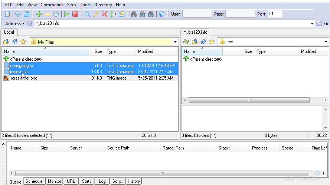Click the green plus icon

(x=39, y=14)
